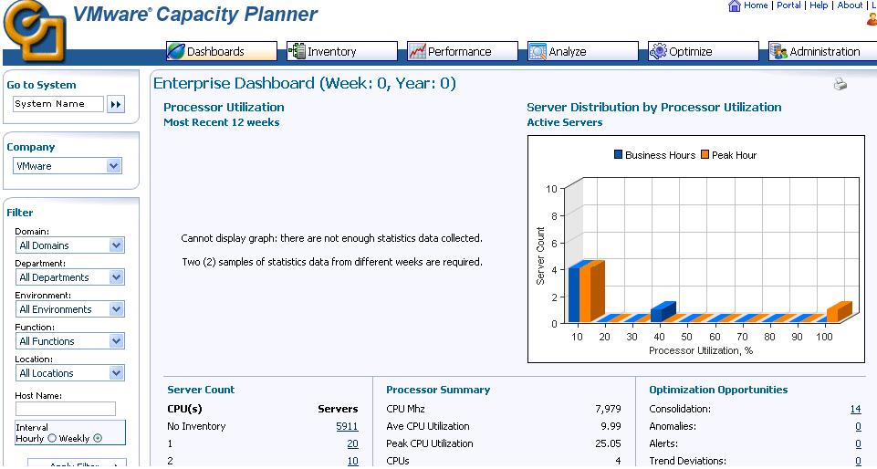Viewport: 877px width, 469px height.
Task: Click the Inventory server icon
Action: click(297, 52)
